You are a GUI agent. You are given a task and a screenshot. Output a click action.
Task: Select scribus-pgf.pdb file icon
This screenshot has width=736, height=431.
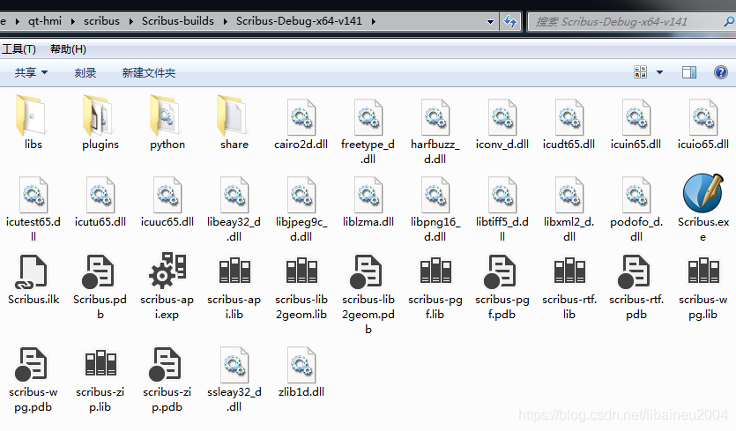pos(501,271)
